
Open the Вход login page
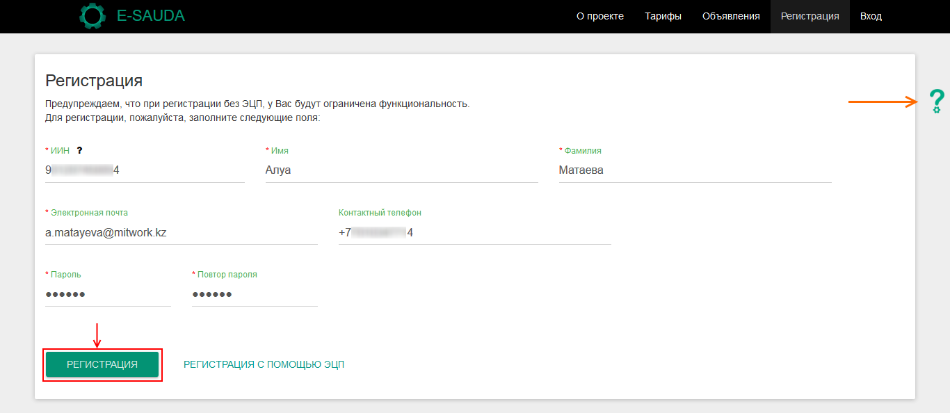(871, 16)
